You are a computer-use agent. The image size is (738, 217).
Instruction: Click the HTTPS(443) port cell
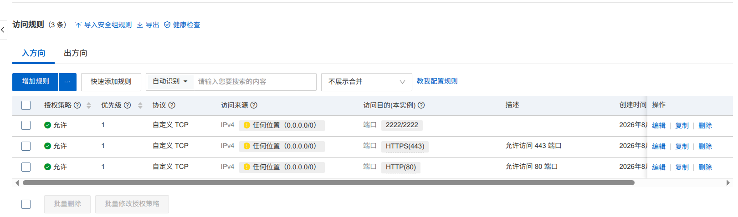tap(405, 146)
